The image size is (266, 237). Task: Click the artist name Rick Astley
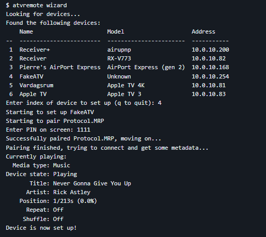[72, 192]
